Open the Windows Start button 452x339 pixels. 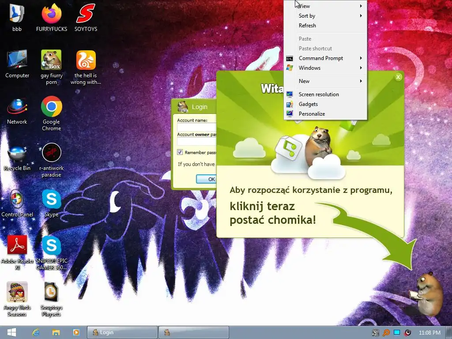[11, 332]
